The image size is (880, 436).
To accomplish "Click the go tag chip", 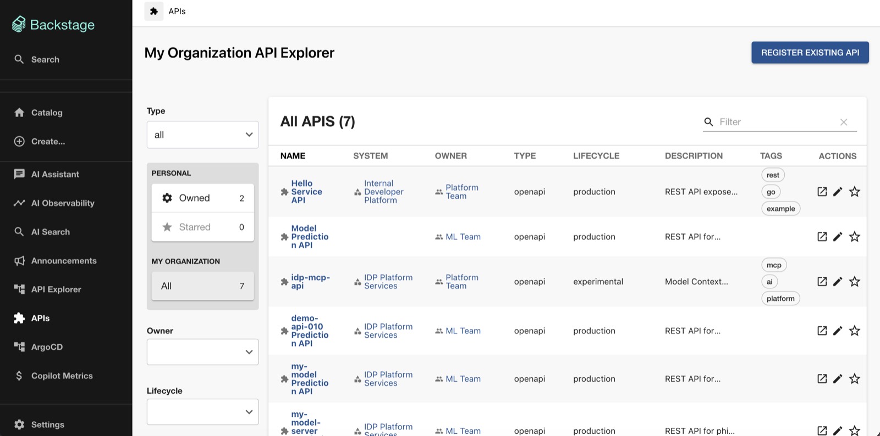I will pyautogui.click(x=771, y=192).
